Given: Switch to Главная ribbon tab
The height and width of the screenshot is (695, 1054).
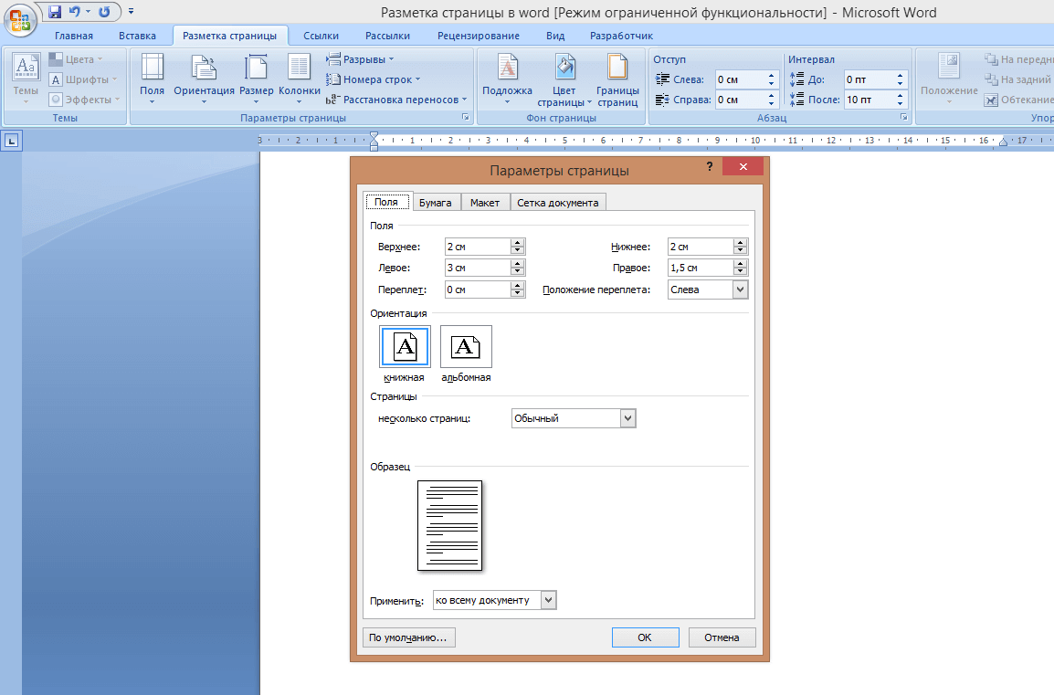Looking at the screenshot, I should pyautogui.click(x=74, y=36).
